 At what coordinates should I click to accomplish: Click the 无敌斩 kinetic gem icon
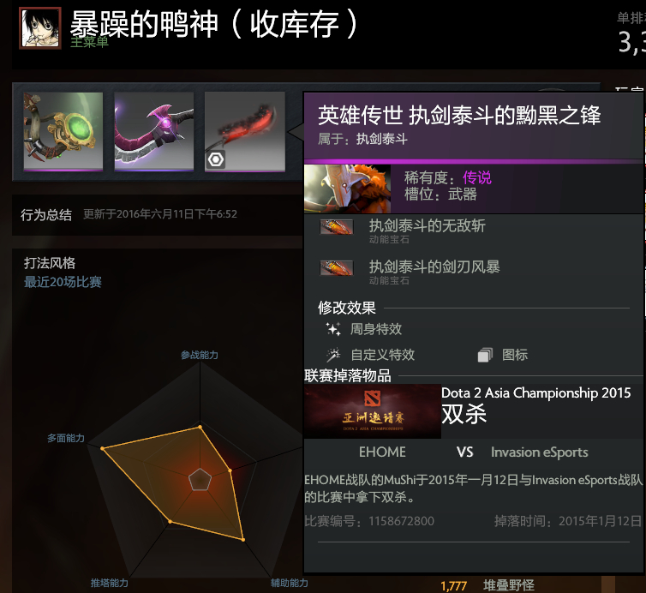pyautogui.click(x=337, y=227)
